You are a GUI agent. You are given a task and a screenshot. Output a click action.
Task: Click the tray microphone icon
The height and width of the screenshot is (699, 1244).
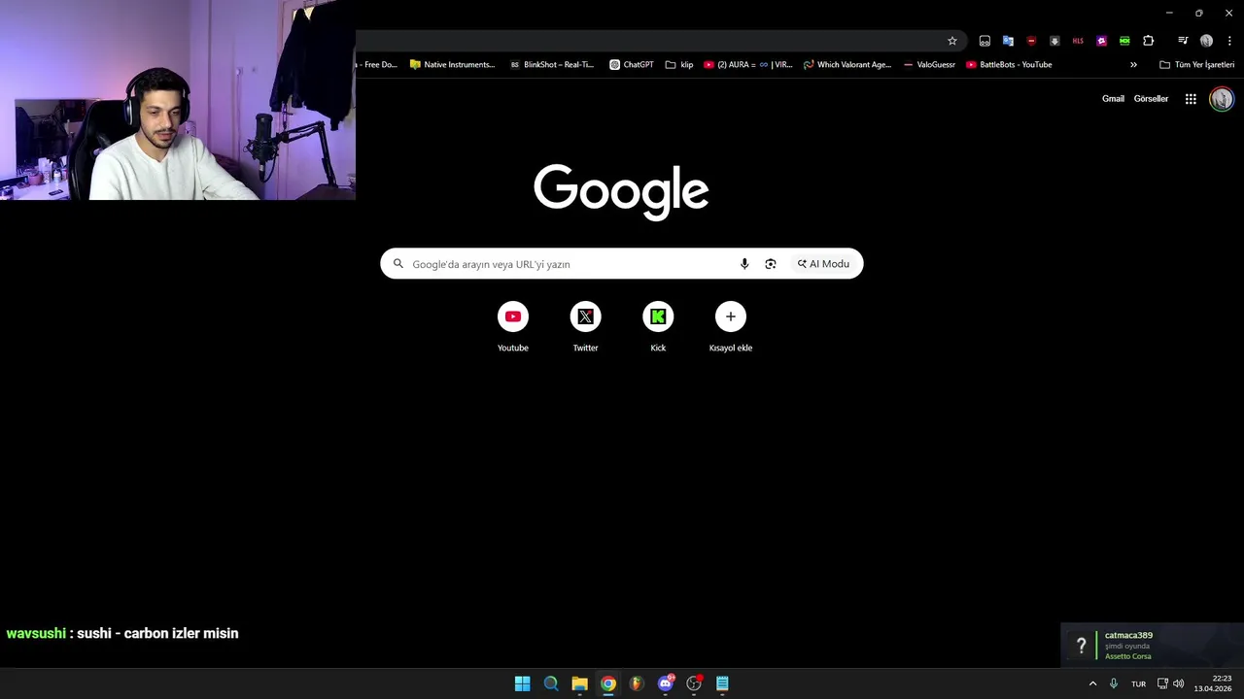pos(1114,683)
